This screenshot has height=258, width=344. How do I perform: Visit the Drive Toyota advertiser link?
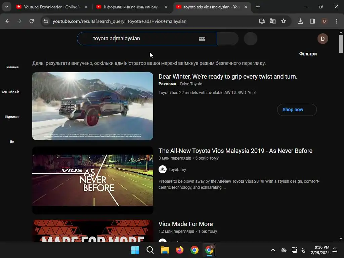[191, 84]
